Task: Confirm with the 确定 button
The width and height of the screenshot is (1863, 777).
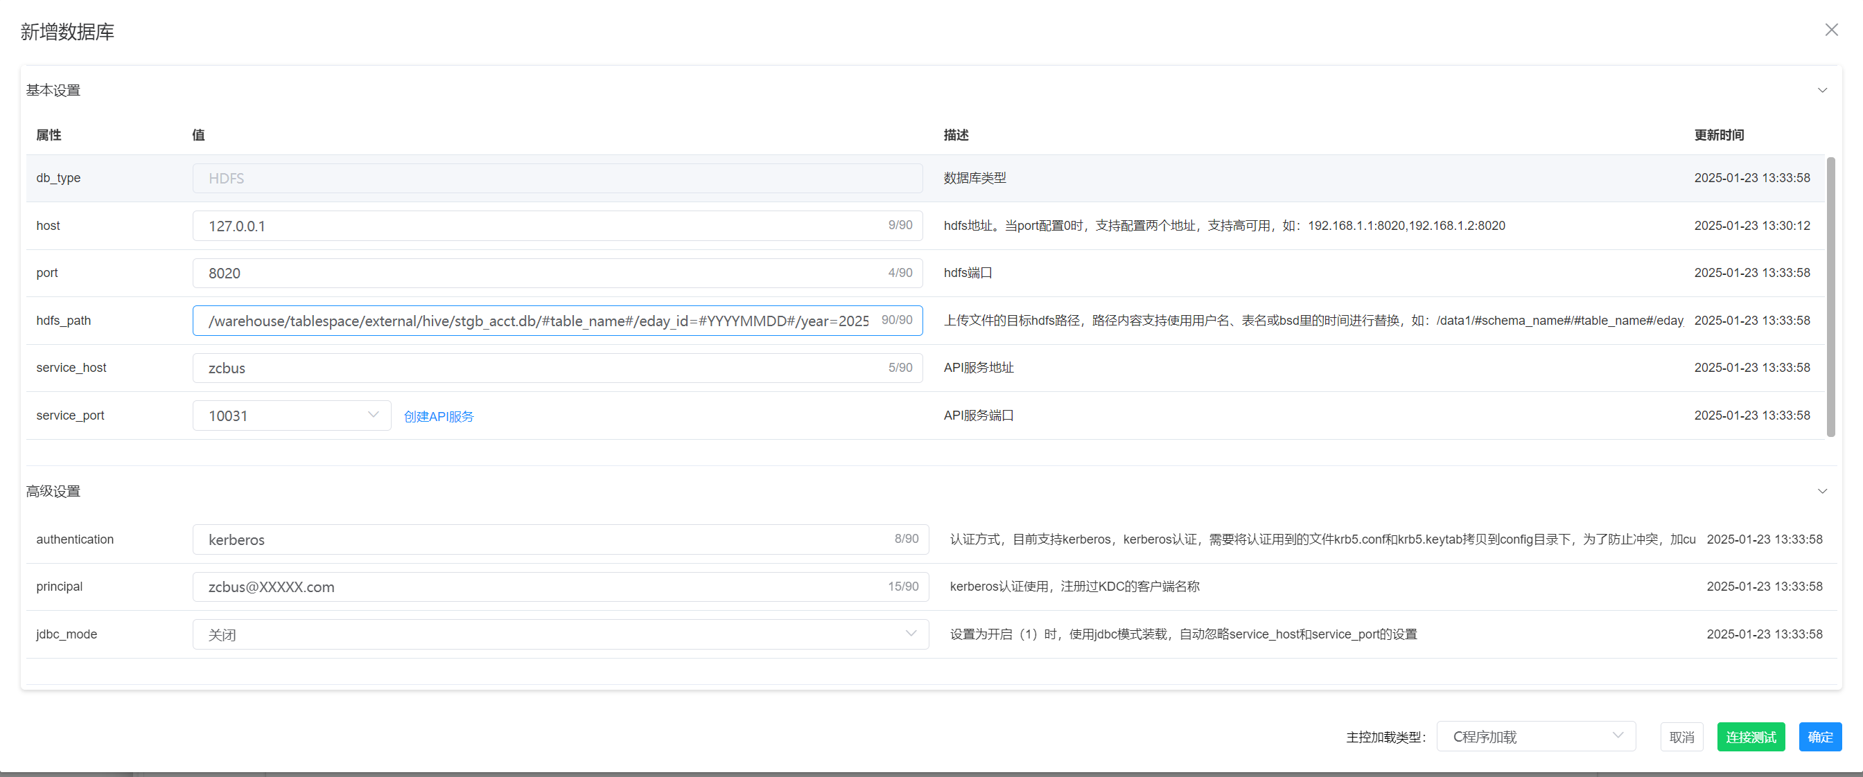Action: click(1819, 737)
